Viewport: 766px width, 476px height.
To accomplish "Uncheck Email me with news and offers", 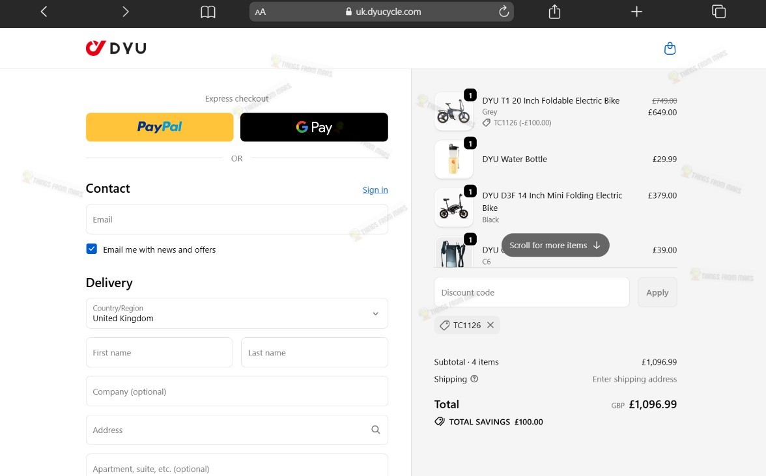I will click(x=91, y=249).
